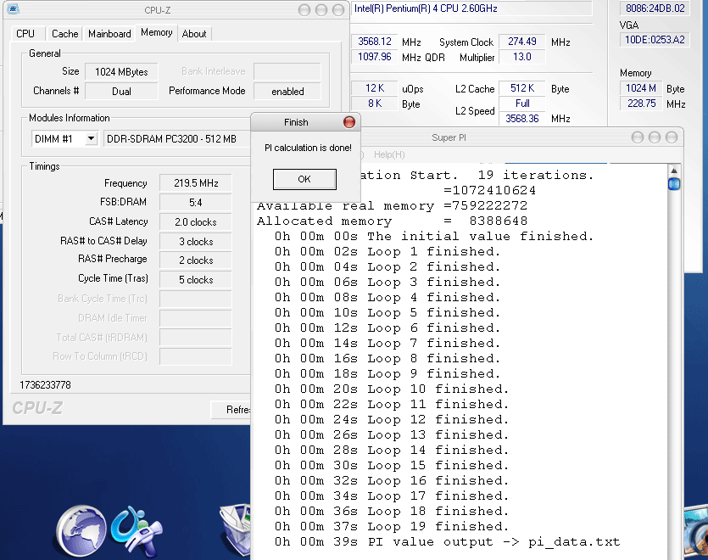Screen dimensions: 708x560
Task: Click the Available real memory =759222272 line
Action: (x=392, y=206)
